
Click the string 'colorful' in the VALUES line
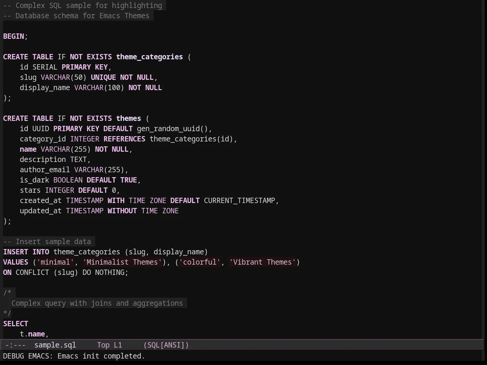tap(200, 262)
